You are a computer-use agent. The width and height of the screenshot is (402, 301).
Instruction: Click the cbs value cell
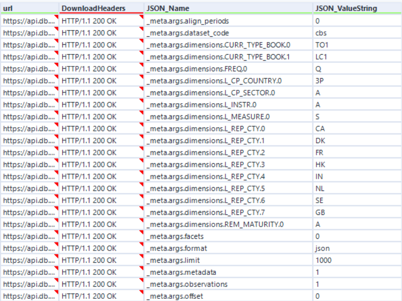(x=358, y=33)
